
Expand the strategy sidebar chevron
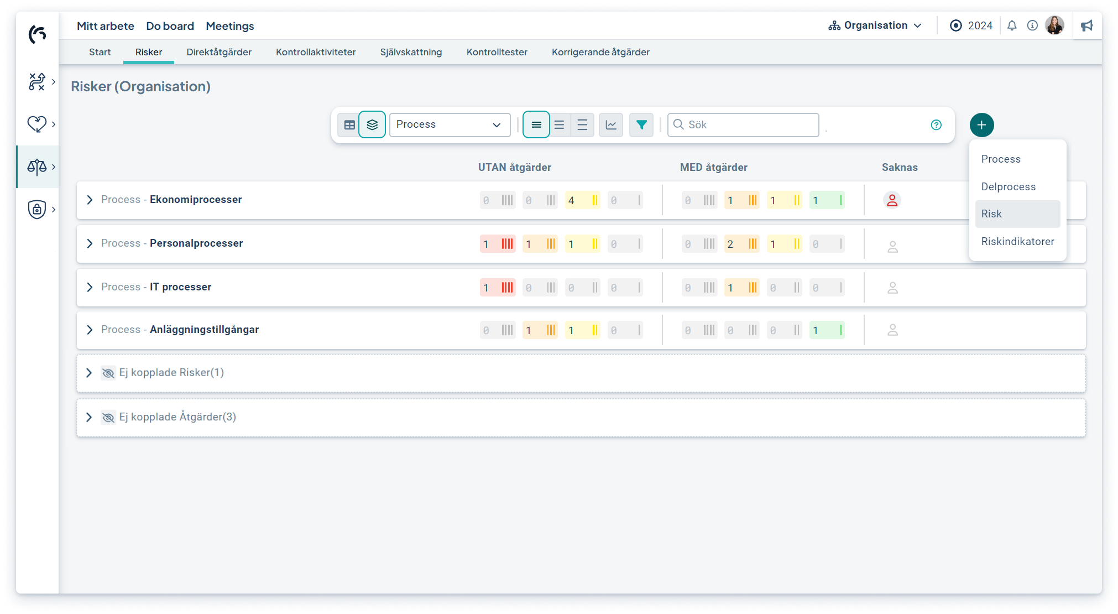53,82
